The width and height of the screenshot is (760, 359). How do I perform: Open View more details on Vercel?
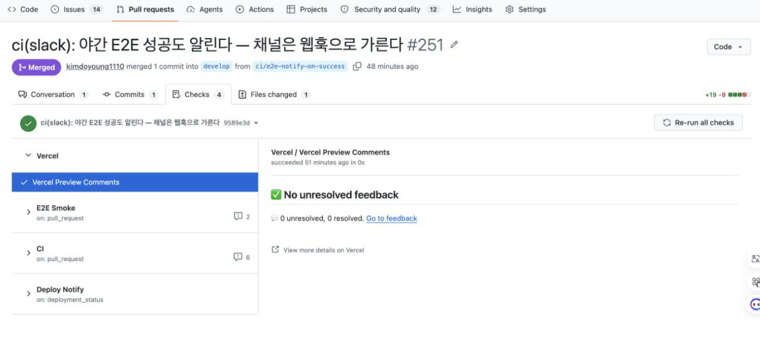tap(324, 250)
